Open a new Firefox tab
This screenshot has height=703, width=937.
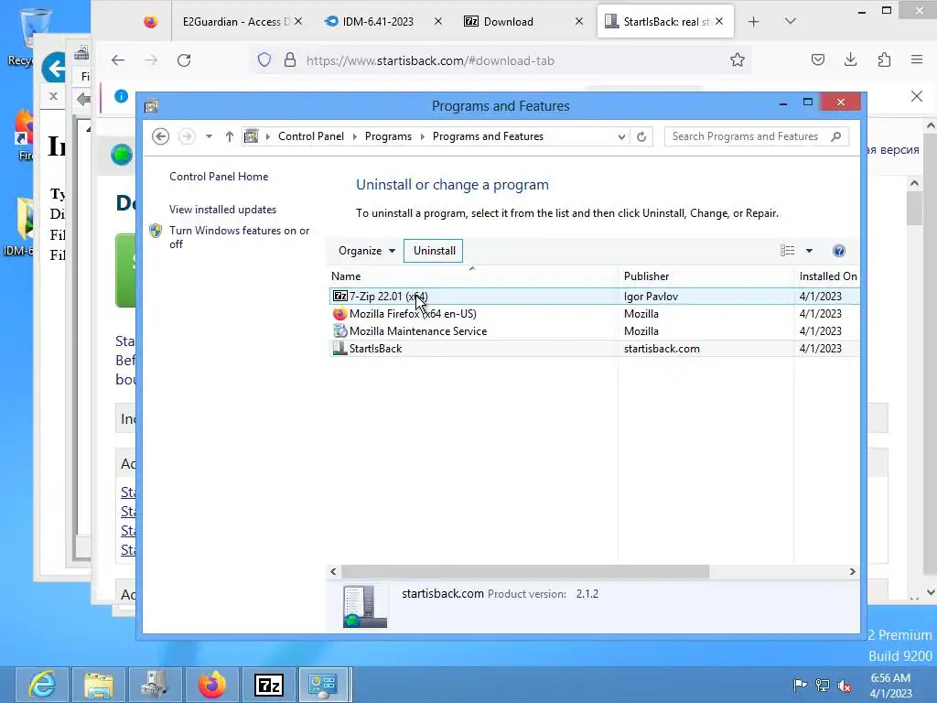point(754,22)
